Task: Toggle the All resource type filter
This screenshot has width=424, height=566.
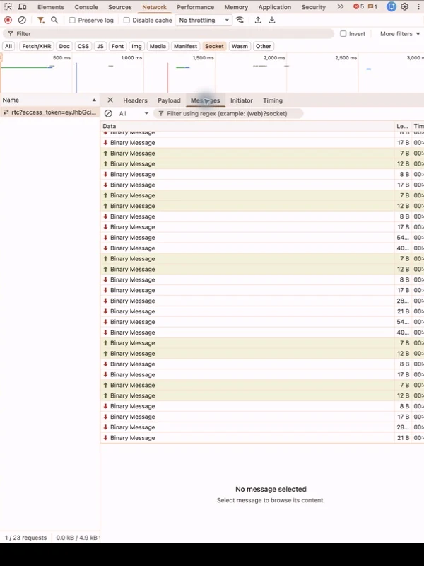Action: coord(8,46)
